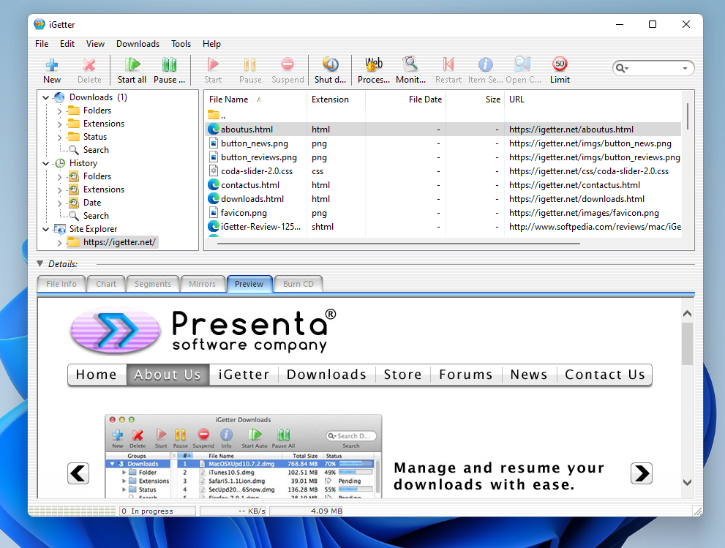725x548 pixels.
Task: Expand the https://igetter.net/ tree node
Action: pos(60,242)
